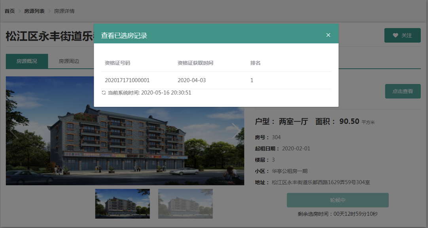
Task: Switch to the 房源概况 tab
Action: tap(27, 61)
